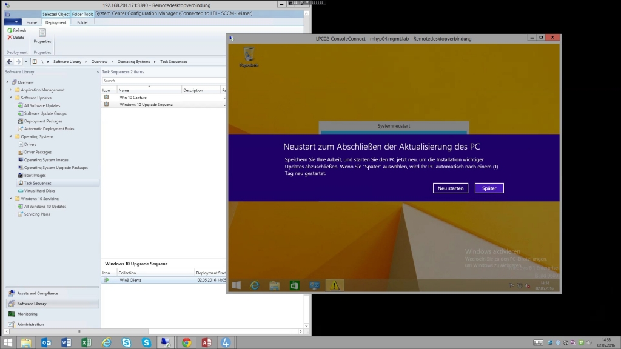
Task: Click on-screen keyboard icon in host tray
Action: (x=538, y=343)
